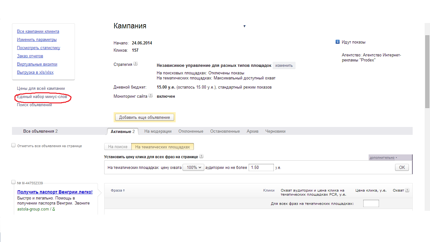Click Добавить еще объявление button
The height and width of the screenshot is (242, 430).
click(x=144, y=117)
